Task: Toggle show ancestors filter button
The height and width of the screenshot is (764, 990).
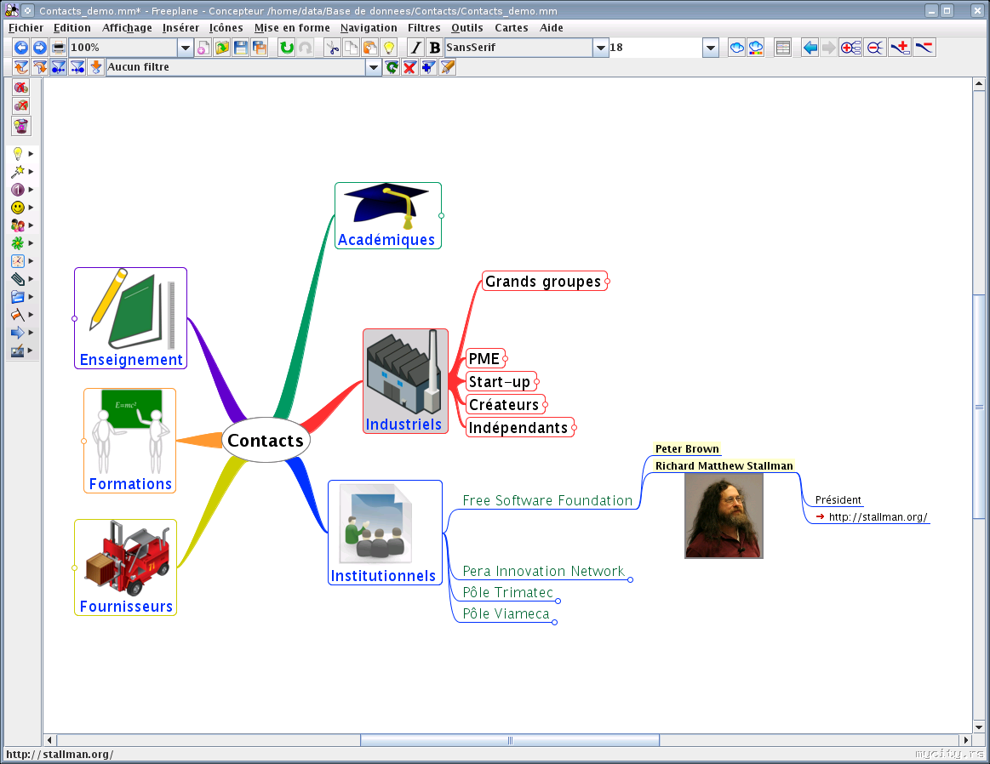Action: 58,67
